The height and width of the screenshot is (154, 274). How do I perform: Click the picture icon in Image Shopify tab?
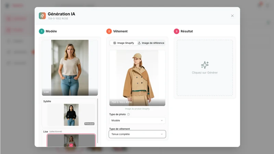[115, 43]
